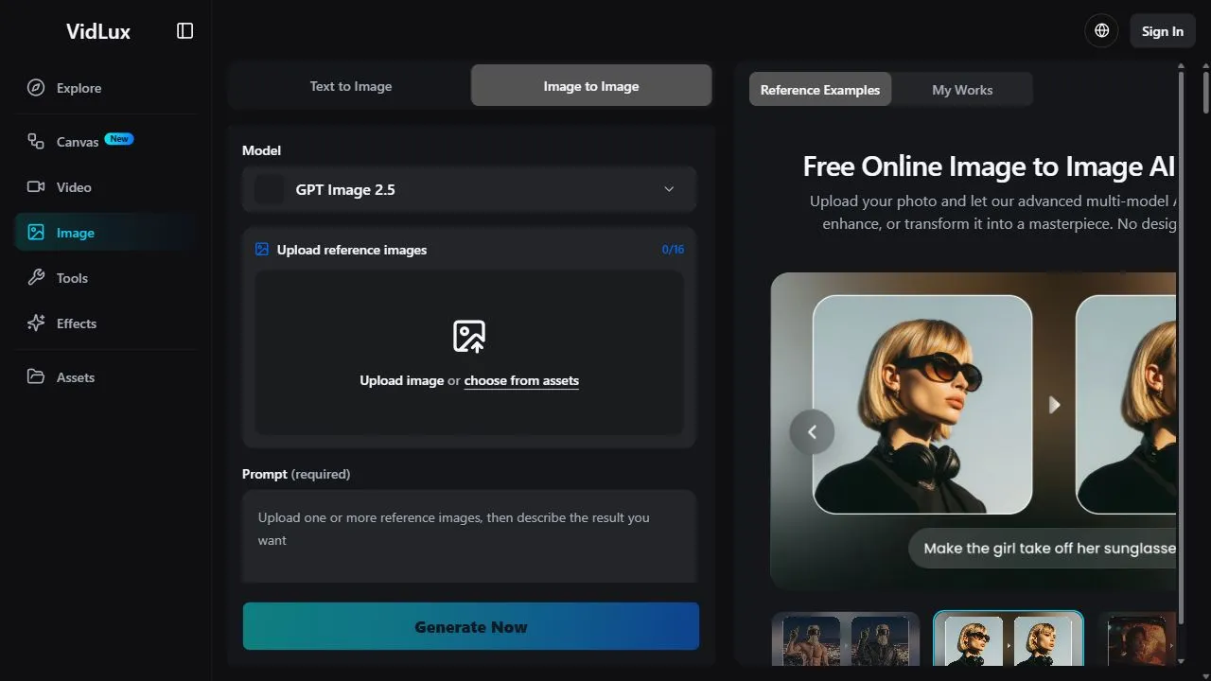Click the VidLux logo
Viewport: 1211px width, 681px height.
click(98, 31)
